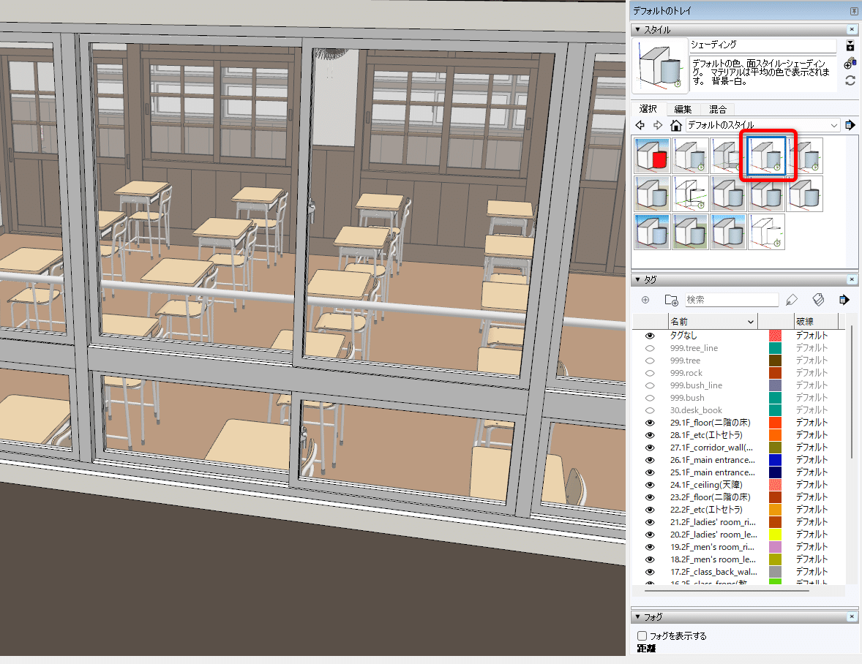This screenshot has height=664, width=862.
Task: Hide the タグなし tag
Action: pyautogui.click(x=650, y=336)
